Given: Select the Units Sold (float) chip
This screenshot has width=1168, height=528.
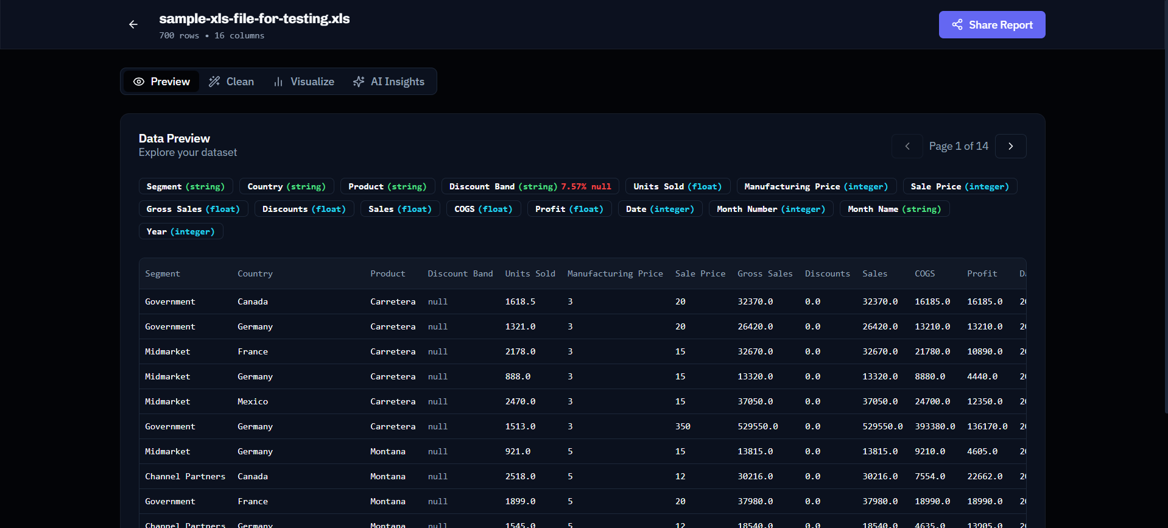Looking at the screenshot, I should pos(678,186).
